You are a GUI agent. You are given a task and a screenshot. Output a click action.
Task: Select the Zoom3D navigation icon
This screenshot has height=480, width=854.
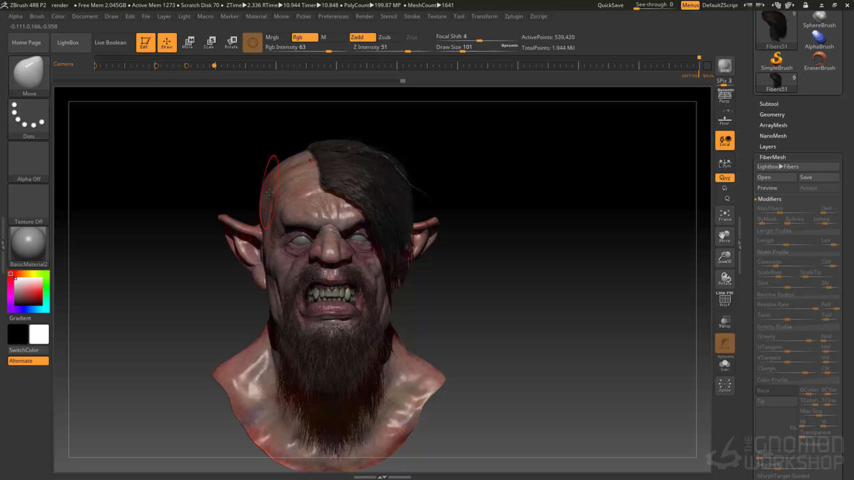pyautogui.click(x=725, y=257)
